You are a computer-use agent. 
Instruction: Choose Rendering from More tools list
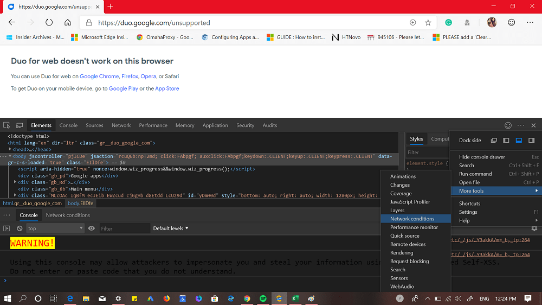click(416, 253)
